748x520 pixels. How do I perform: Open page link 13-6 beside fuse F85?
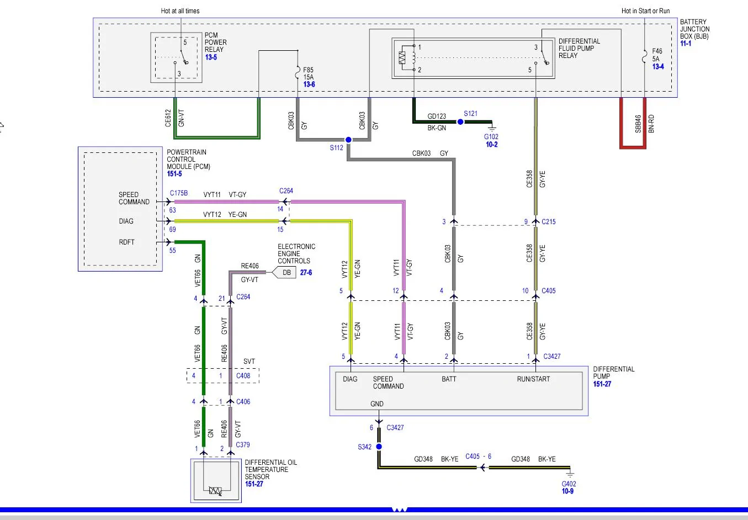(309, 84)
